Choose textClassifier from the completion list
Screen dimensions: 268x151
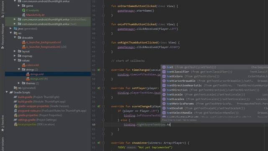pyautogui.click(x=214, y=72)
